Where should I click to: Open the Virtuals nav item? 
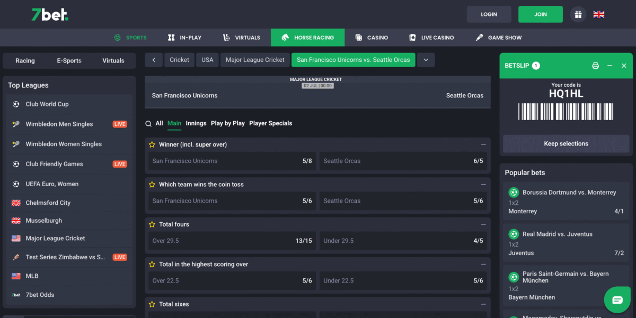tap(242, 38)
